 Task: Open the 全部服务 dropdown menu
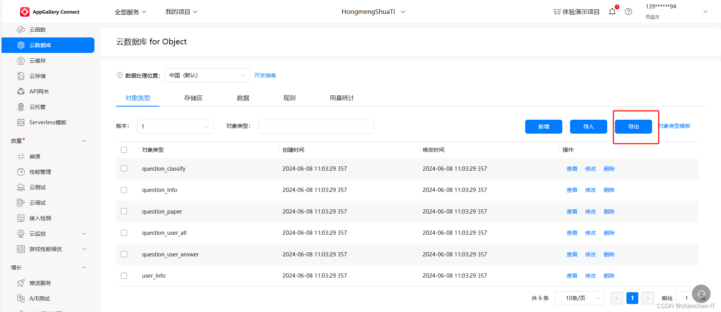[130, 12]
